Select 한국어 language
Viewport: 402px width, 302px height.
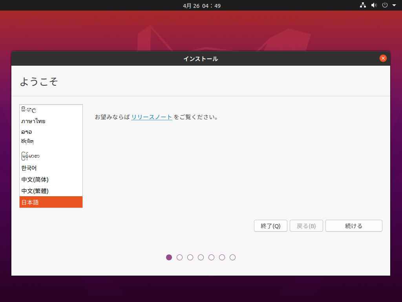(51, 168)
